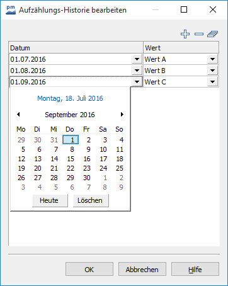The image size is (228, 286).
Task: Expand the Wert C dropdown
Action: [x=212, y=82]
